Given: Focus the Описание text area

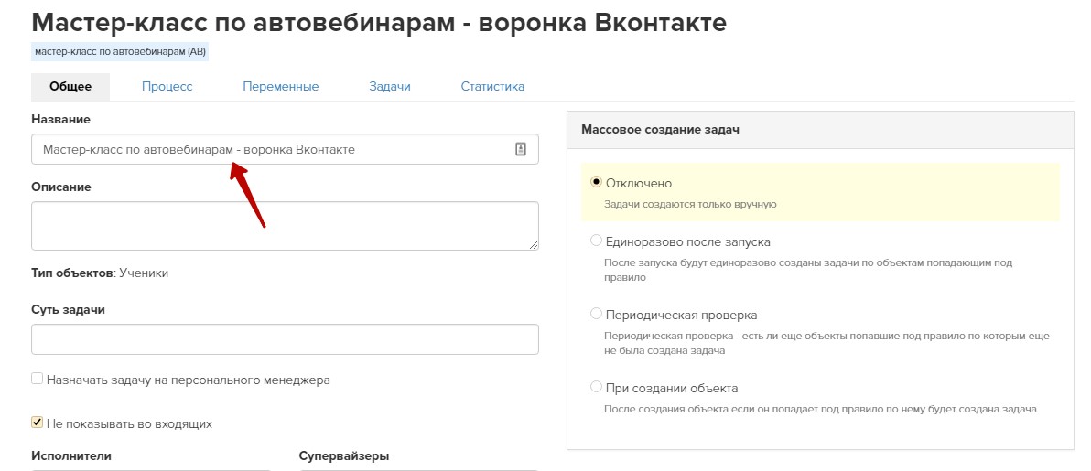Looking at the screenshot, I should pos(284,225).
